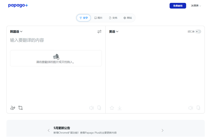This screenshot has height=137, width=211.
Task: Download the translation result
Action: (x=120, y=108)
